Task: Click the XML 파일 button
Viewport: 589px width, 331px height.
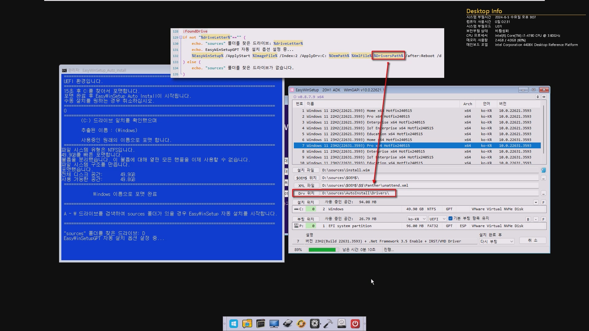Action: [x=306, y=185]
